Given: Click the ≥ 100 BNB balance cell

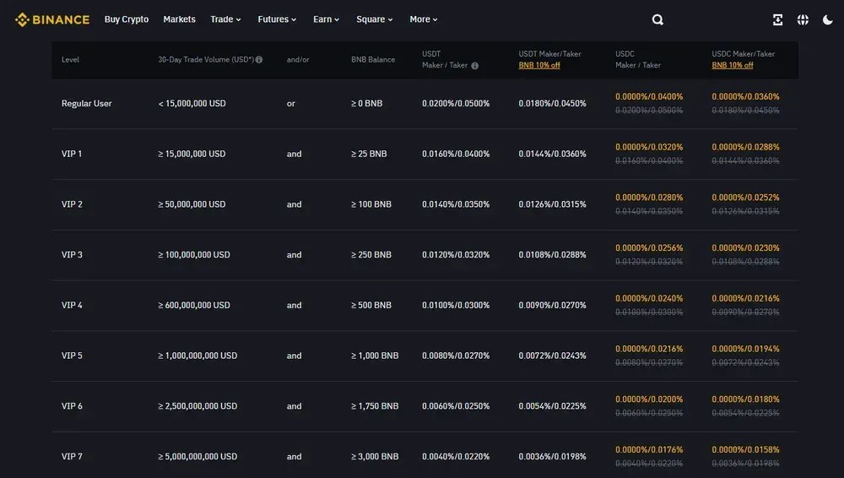Looking at the screenshot, I should [x=371, y=204].
